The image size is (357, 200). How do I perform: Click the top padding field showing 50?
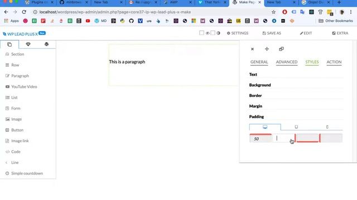(x=260, y=138)
